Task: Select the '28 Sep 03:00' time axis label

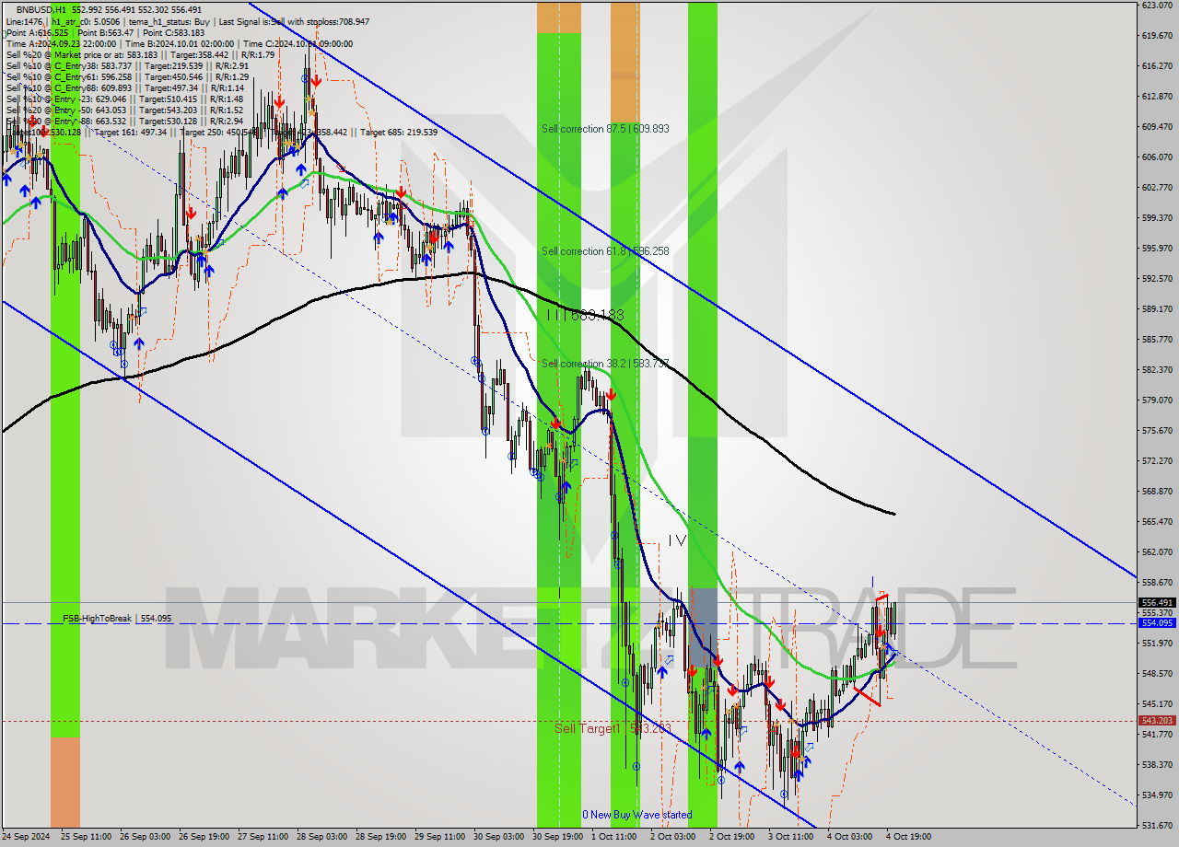Action: click(x=322, y=837)
